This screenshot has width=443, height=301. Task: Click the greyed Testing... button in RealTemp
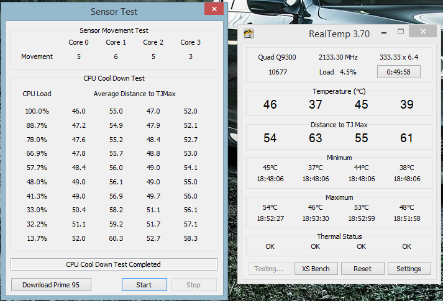click(269, 269)
